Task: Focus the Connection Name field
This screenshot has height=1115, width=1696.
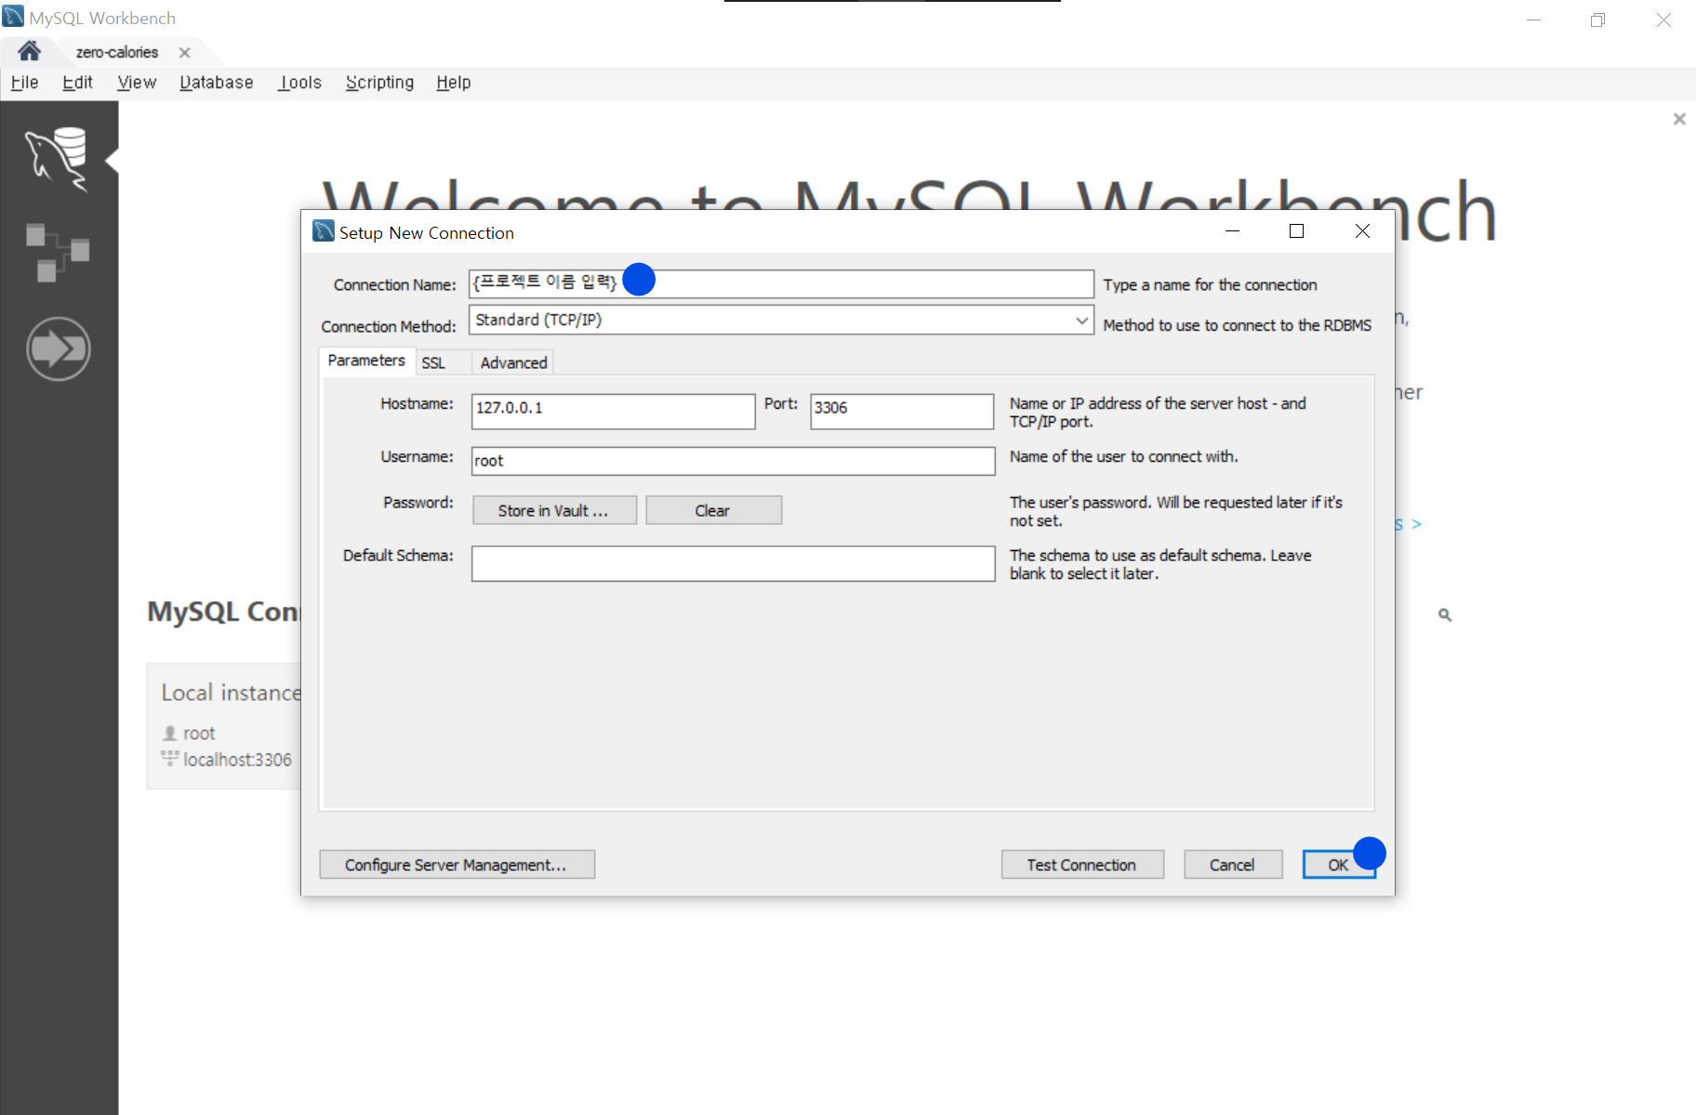Action: coord(781,284)
